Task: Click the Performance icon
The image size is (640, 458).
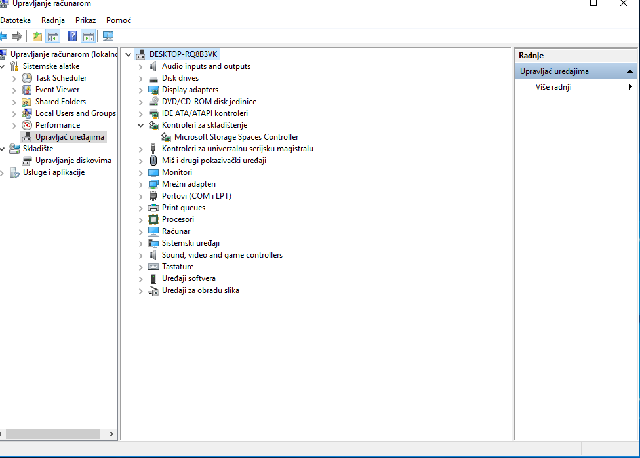Action: click(27, 125)
